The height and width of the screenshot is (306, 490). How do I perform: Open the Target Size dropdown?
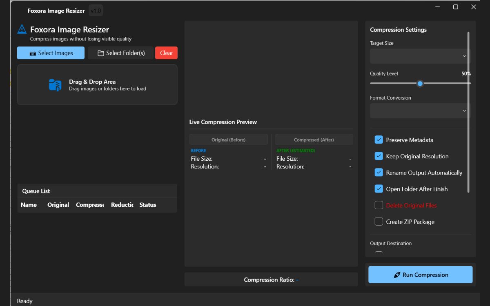[420, 56]
